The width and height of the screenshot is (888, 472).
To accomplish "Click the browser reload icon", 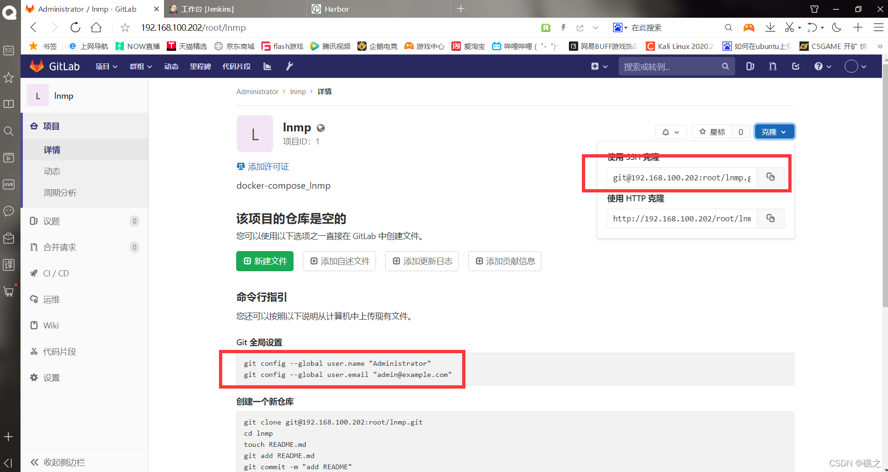I will [x=75, y=27].
